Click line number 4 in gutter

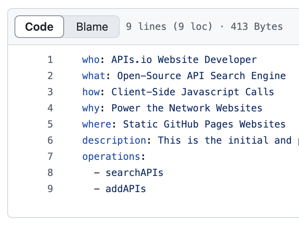click(x=50, y=108)
